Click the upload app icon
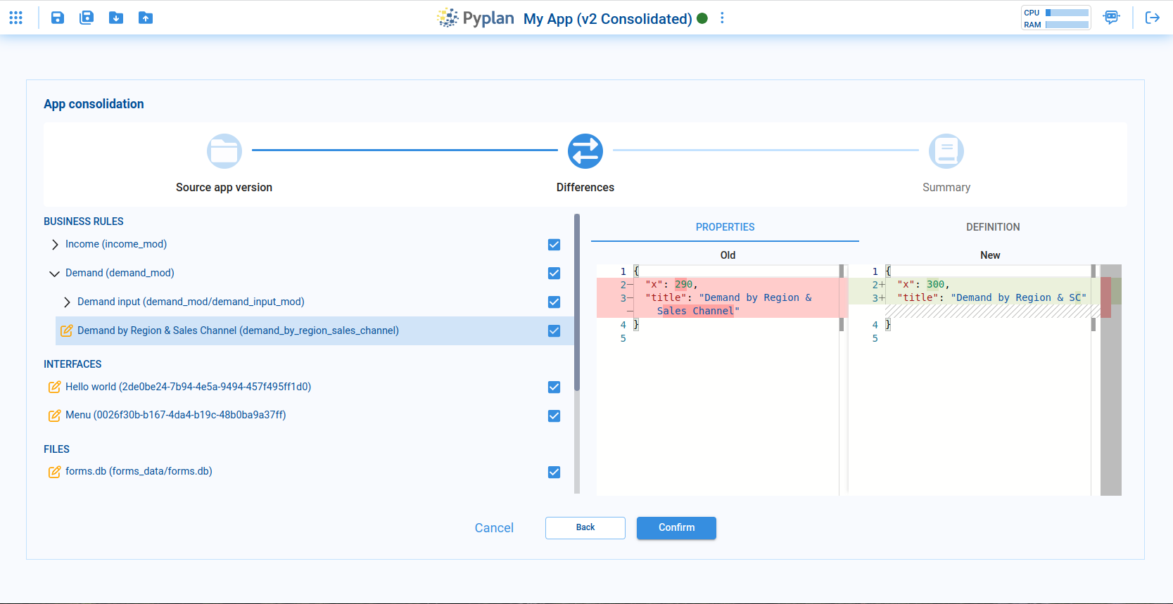This screenshot has width=1173, height=604. coord(146,18)
